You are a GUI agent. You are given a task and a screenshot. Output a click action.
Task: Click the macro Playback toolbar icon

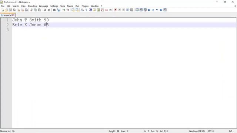[123, 10]
